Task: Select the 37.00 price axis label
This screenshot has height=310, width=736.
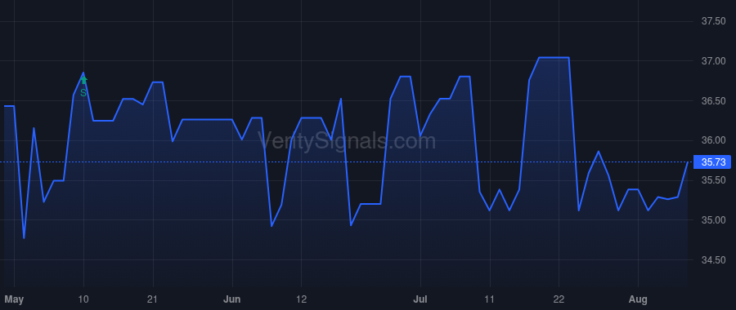Action: point(713,61)
